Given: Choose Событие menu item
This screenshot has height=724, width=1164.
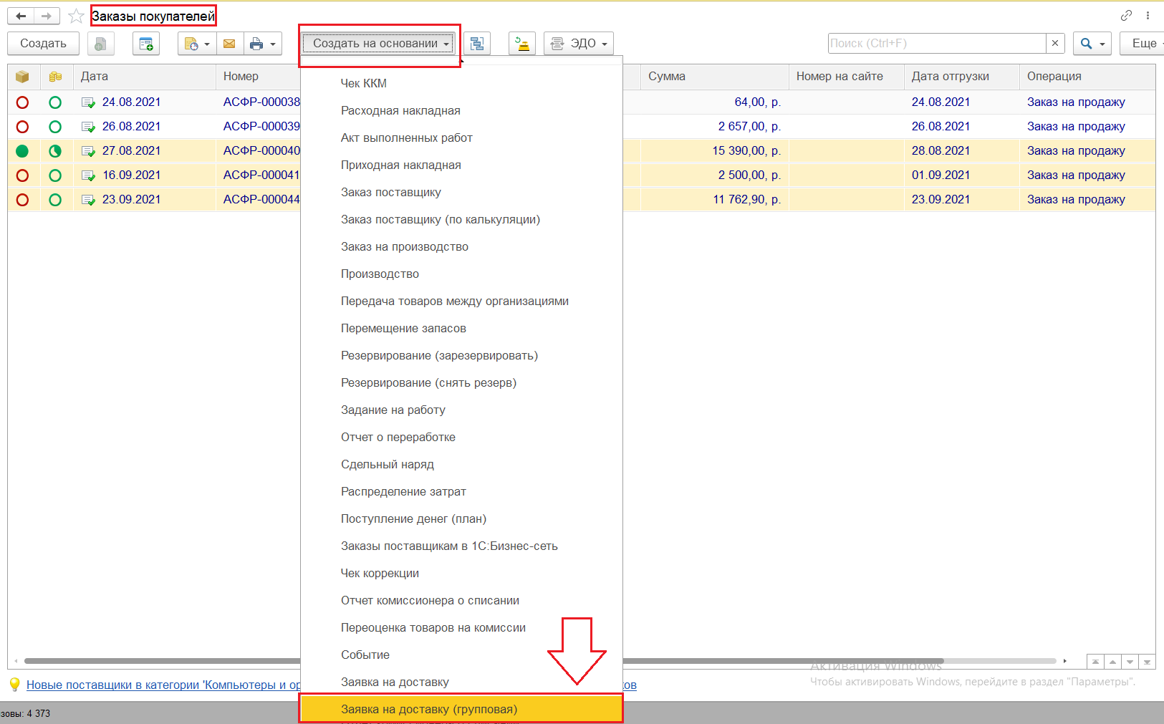Looking at the screenshot, I should 461,655.
